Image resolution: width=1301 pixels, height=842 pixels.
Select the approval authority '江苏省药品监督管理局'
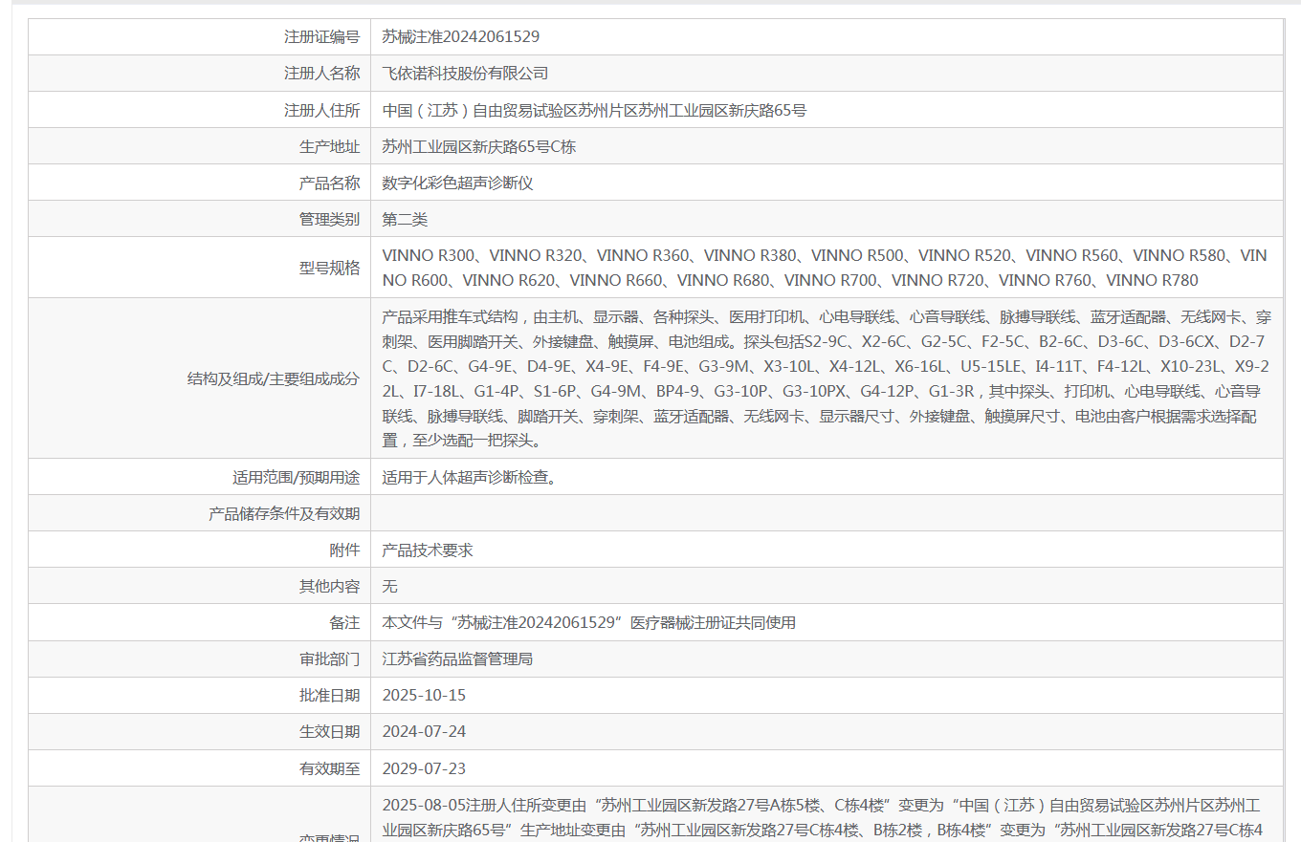[457, 658]
